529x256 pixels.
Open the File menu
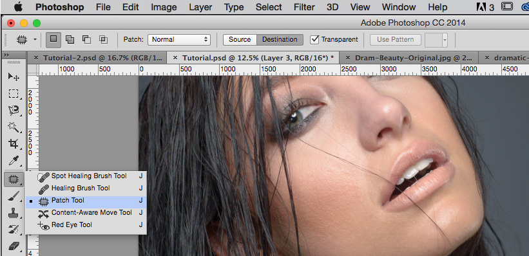[103, 7]
